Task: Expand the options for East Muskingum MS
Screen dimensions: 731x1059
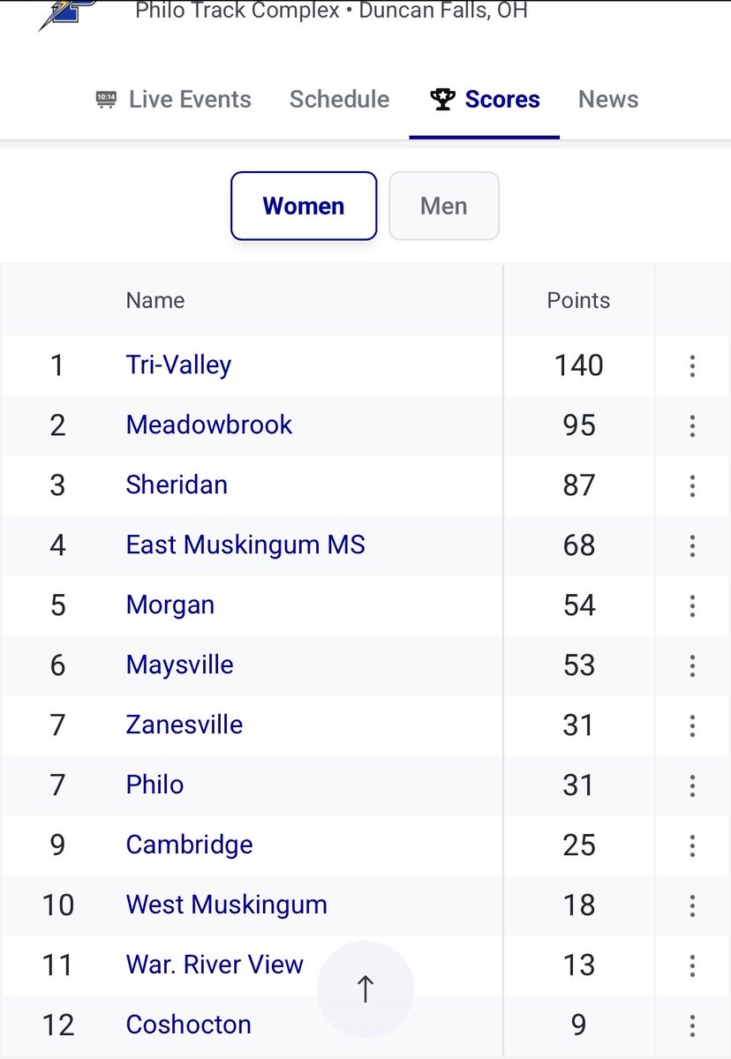Action: point(692,545)
